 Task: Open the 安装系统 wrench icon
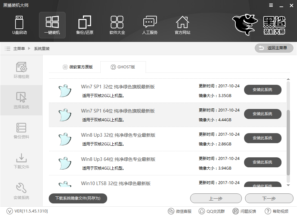[x=21, y=190]
